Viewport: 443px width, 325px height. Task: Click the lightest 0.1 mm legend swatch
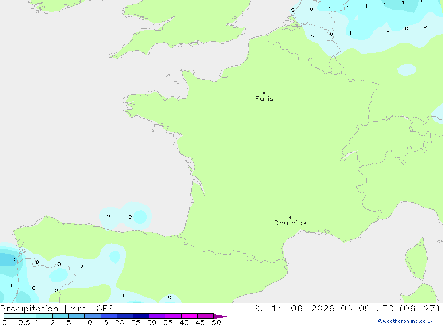(x=12, y=316)
